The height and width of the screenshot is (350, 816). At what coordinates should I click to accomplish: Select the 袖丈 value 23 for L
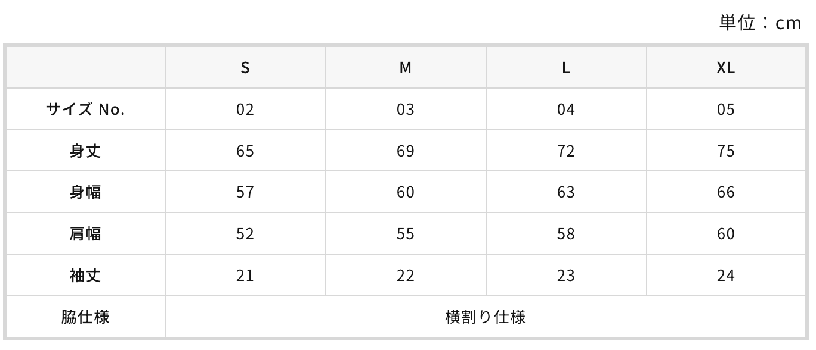[566, 276]
